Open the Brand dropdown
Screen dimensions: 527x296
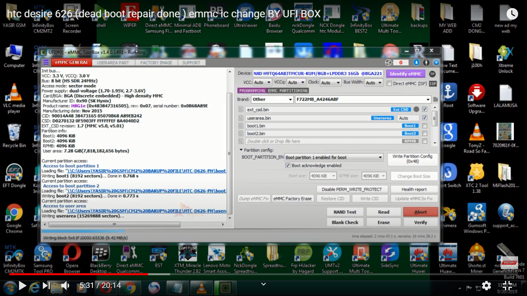(272, 99)
